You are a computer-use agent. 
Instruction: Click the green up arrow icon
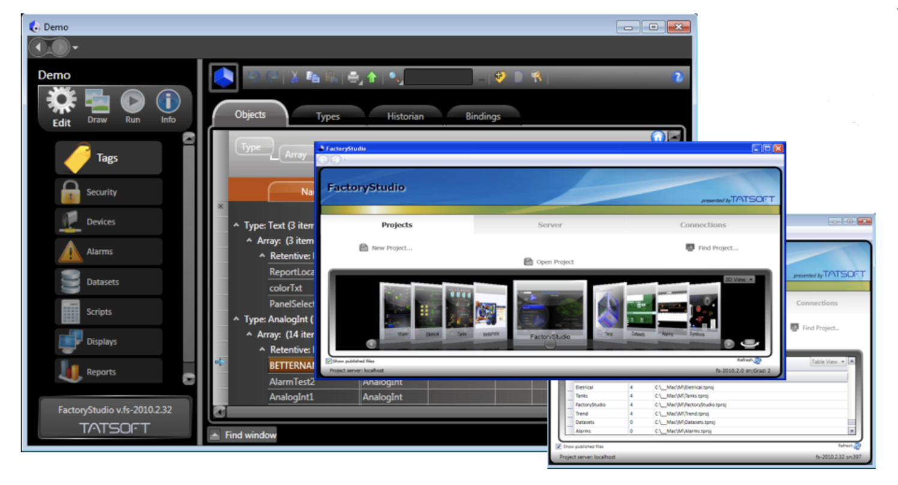pyautogui.click(x=372, y=77)
